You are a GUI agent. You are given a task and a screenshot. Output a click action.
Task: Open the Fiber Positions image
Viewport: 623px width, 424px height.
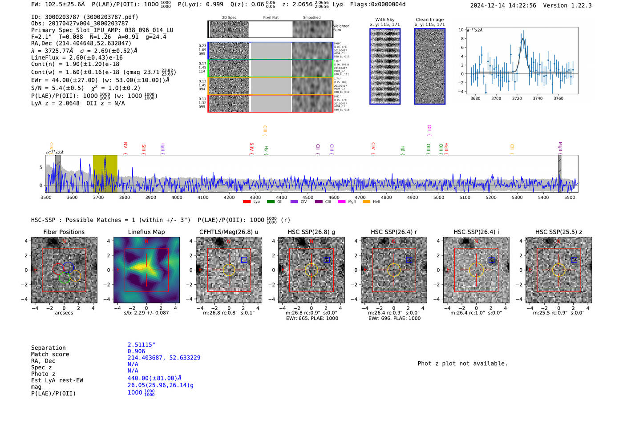click(x=64, y=270)
